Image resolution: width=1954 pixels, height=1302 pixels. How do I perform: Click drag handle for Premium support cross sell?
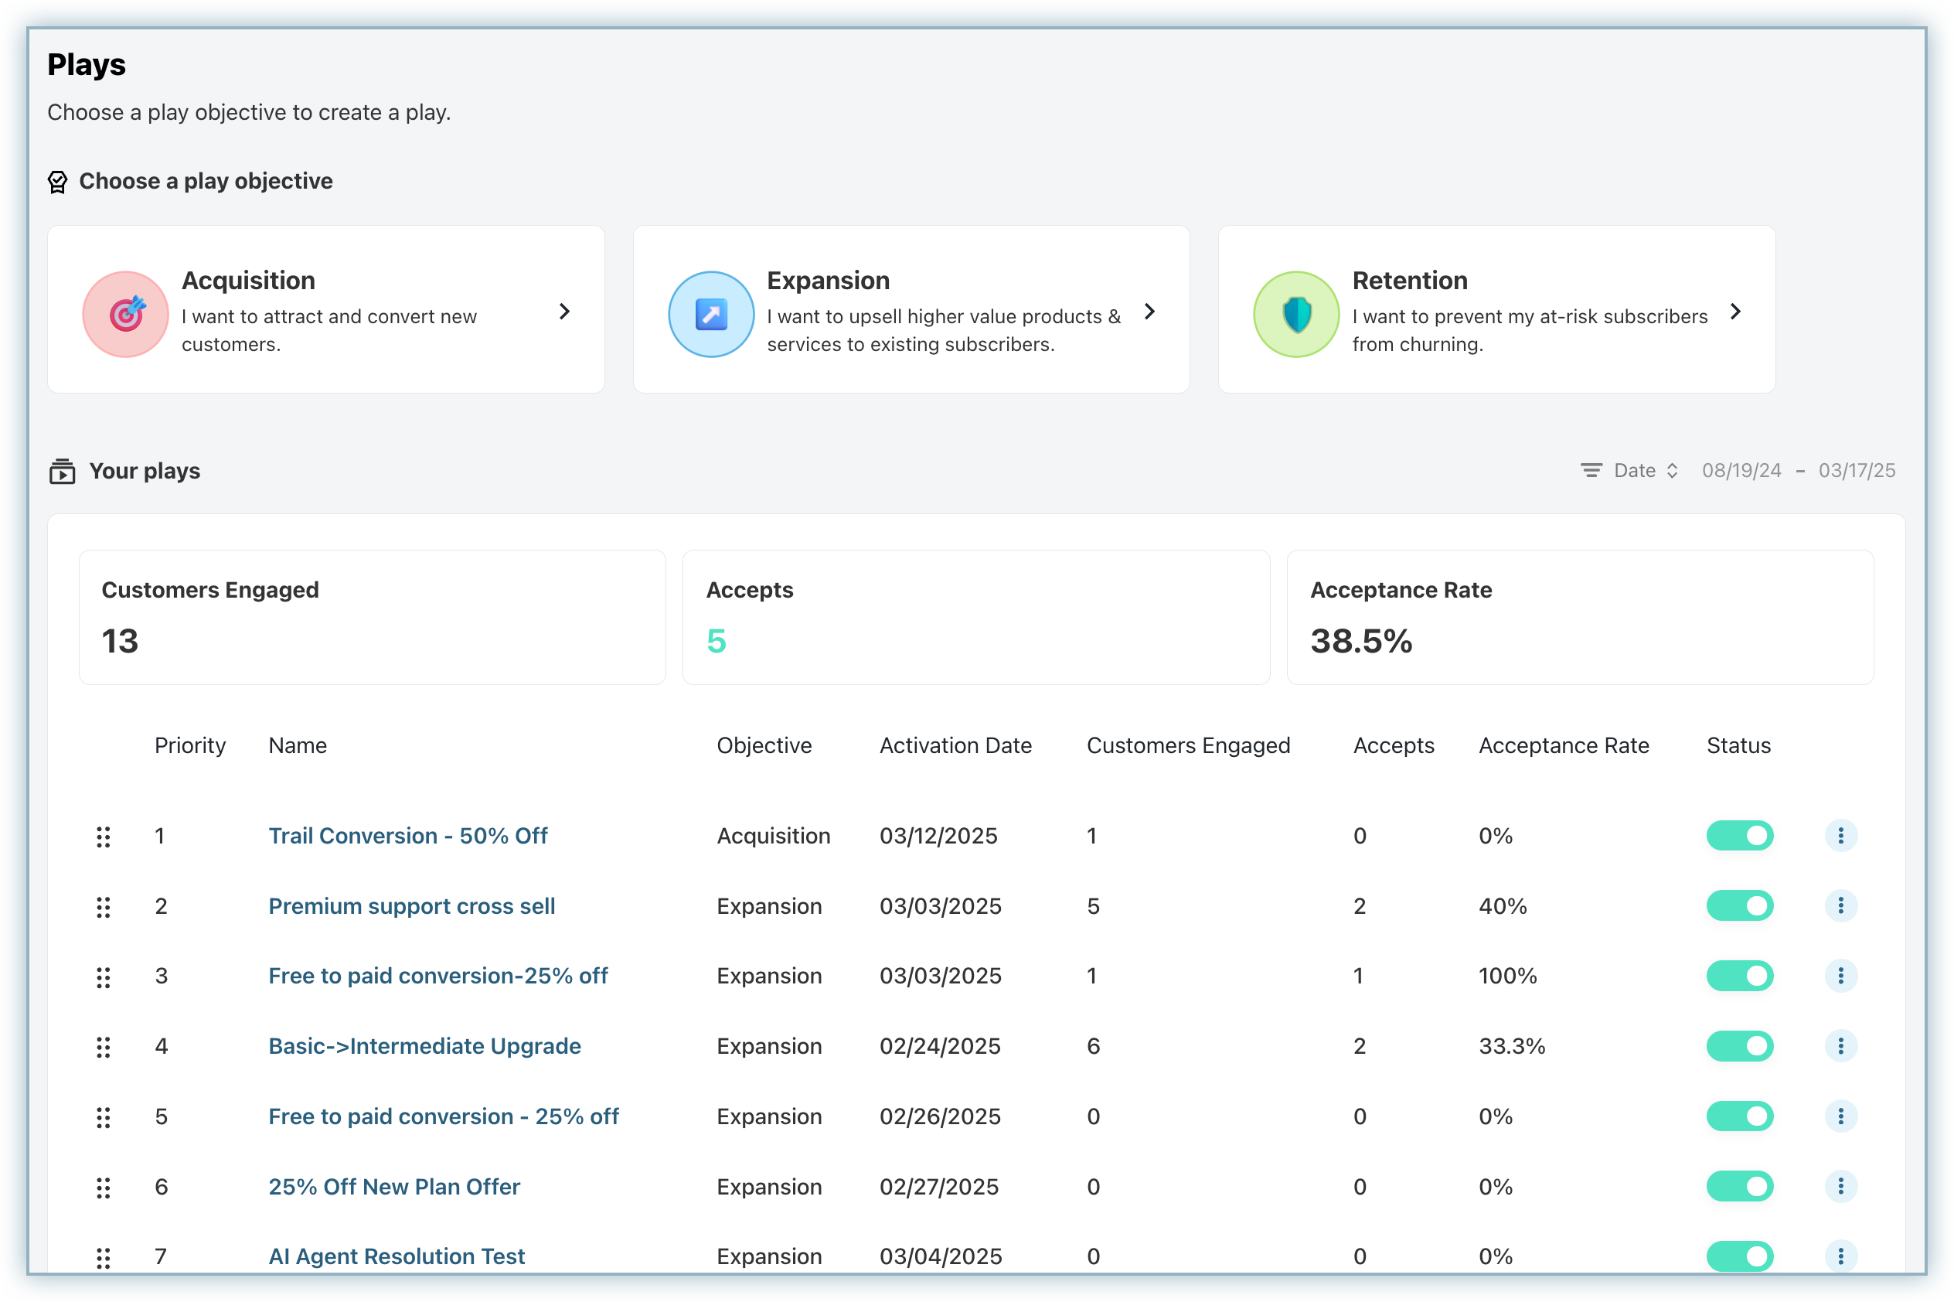[x=103, y=907]
